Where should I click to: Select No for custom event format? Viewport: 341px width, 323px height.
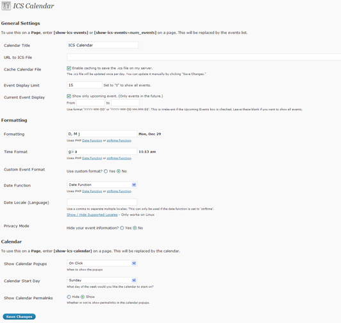[119, 171]
